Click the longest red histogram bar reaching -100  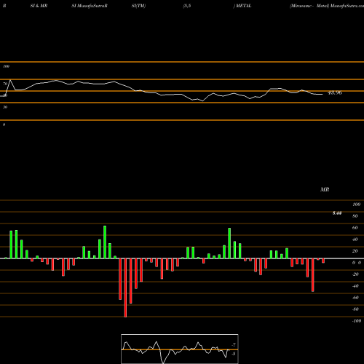click(x=125, y=288)
